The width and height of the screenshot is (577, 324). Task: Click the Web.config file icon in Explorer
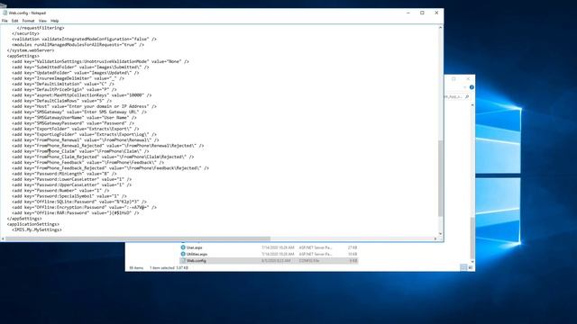pyautogui.click(x=183, y=260)
